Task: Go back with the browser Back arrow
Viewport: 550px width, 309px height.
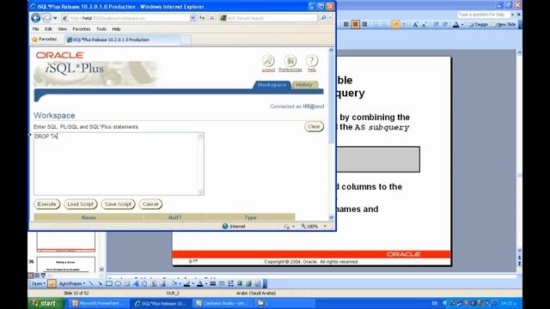Action: tap(35, 17)
